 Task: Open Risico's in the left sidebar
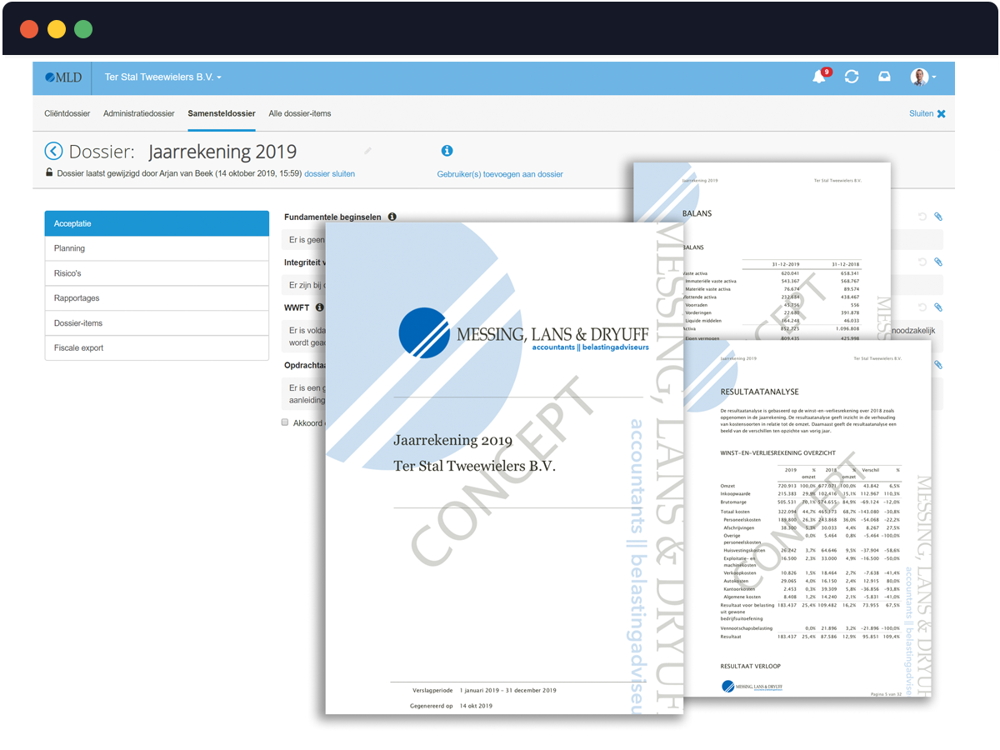157,273
